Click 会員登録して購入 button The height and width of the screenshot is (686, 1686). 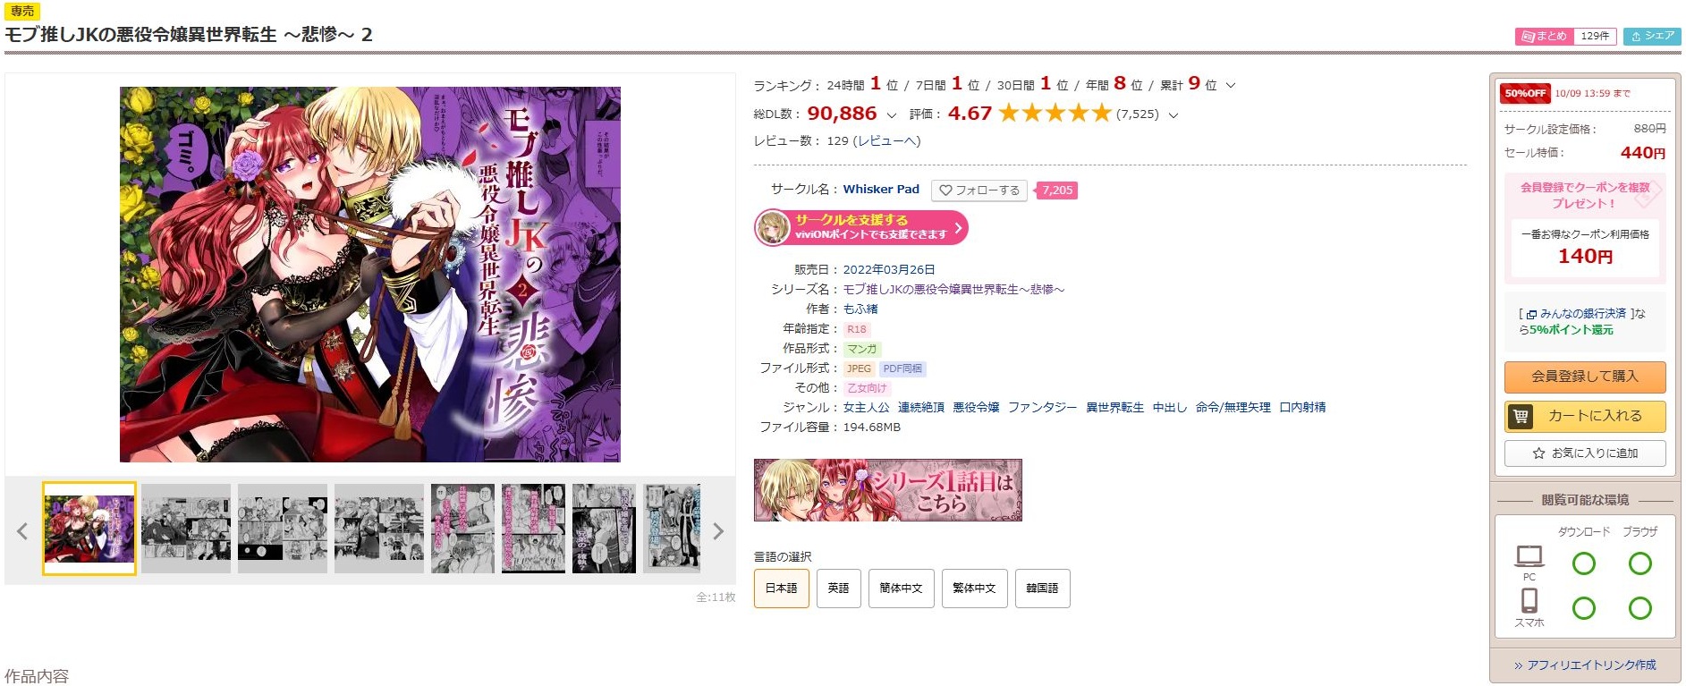1584,377
